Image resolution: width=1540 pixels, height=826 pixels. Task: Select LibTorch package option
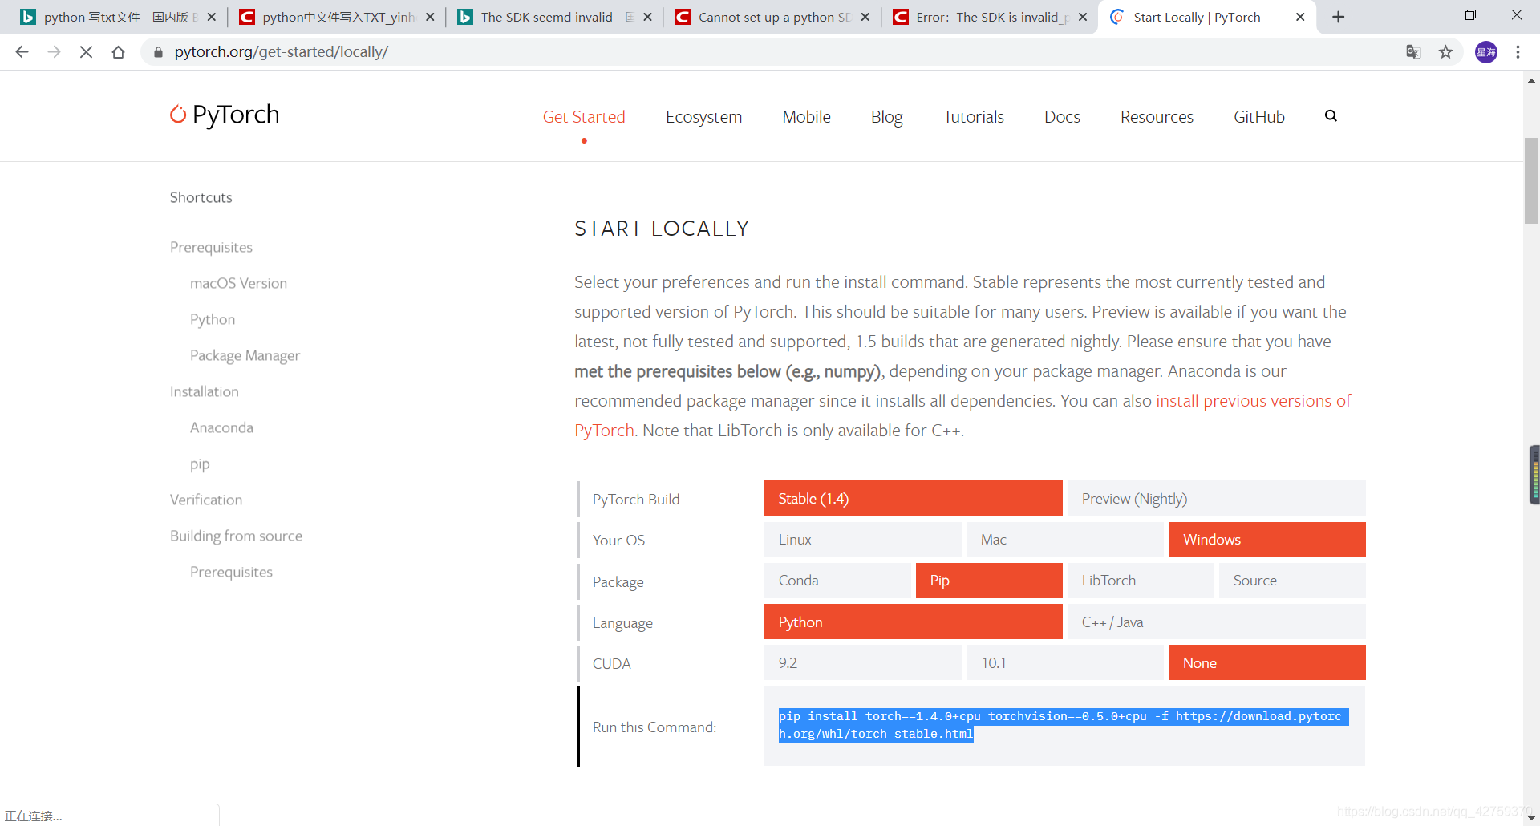(x=1141, y=581)
